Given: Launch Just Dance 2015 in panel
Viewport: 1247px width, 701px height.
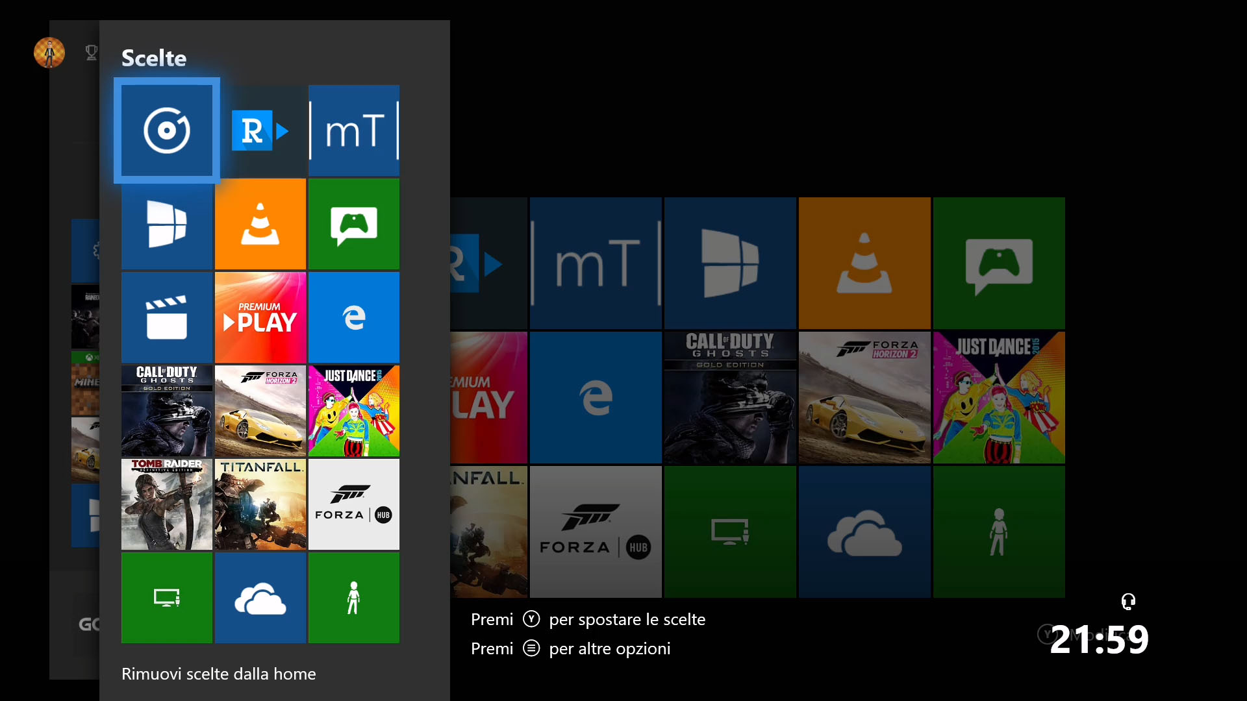Looking at the screenshot, I should (x=354, y=411).
